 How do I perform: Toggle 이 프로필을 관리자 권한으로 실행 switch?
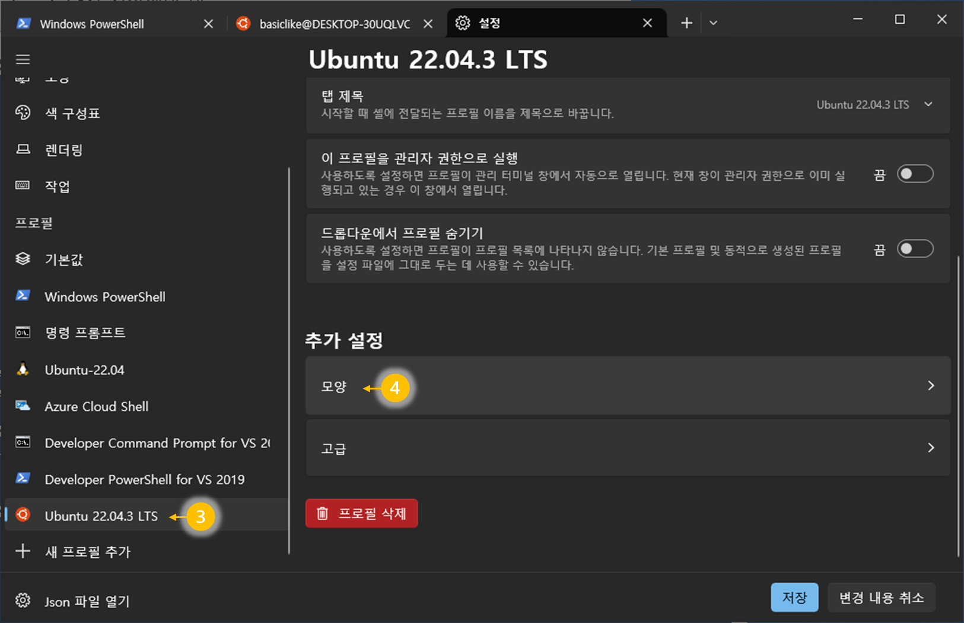(x=915, y=174)
